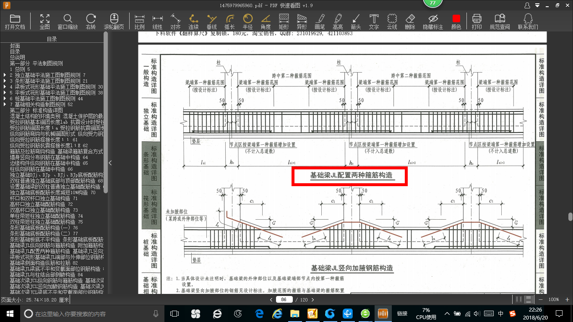Click the document vertical scrollbar thumb
The image size is (573, 322).
[x=570, y=217]
